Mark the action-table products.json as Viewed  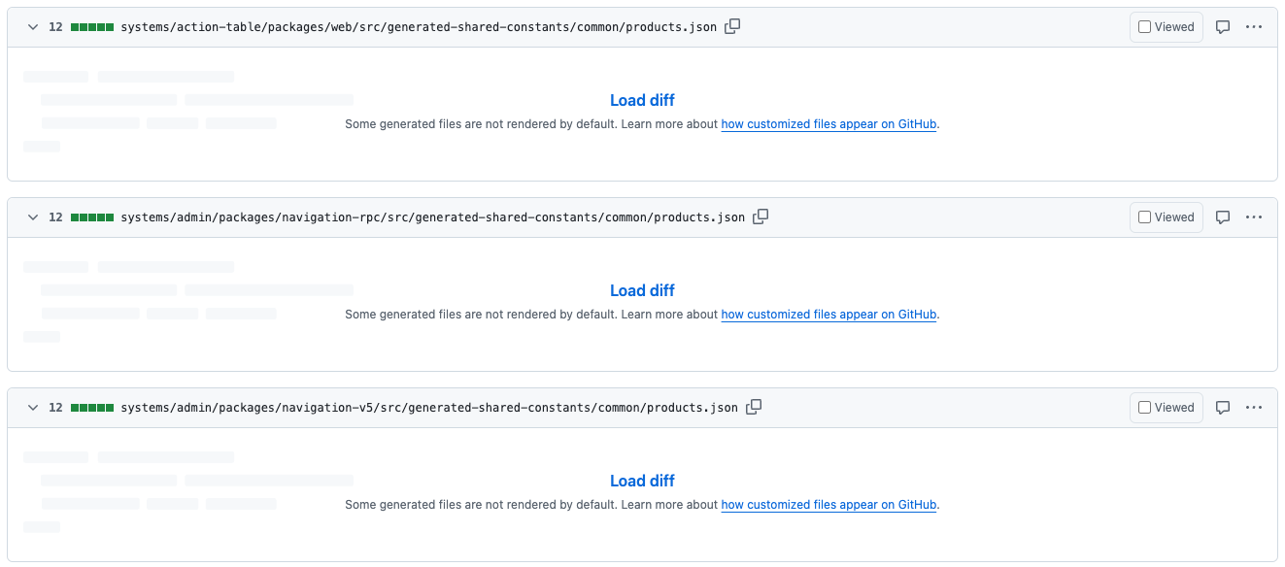(1166, 26)
